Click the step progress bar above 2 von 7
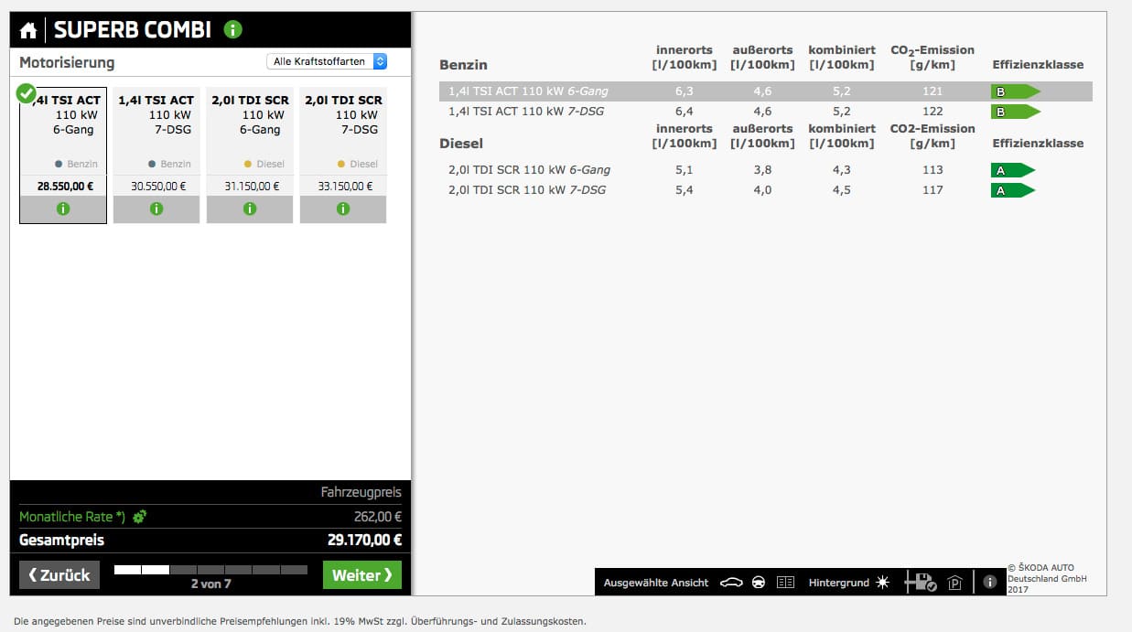This screenshot has height=632, width=1132. (x=210, y=570)
